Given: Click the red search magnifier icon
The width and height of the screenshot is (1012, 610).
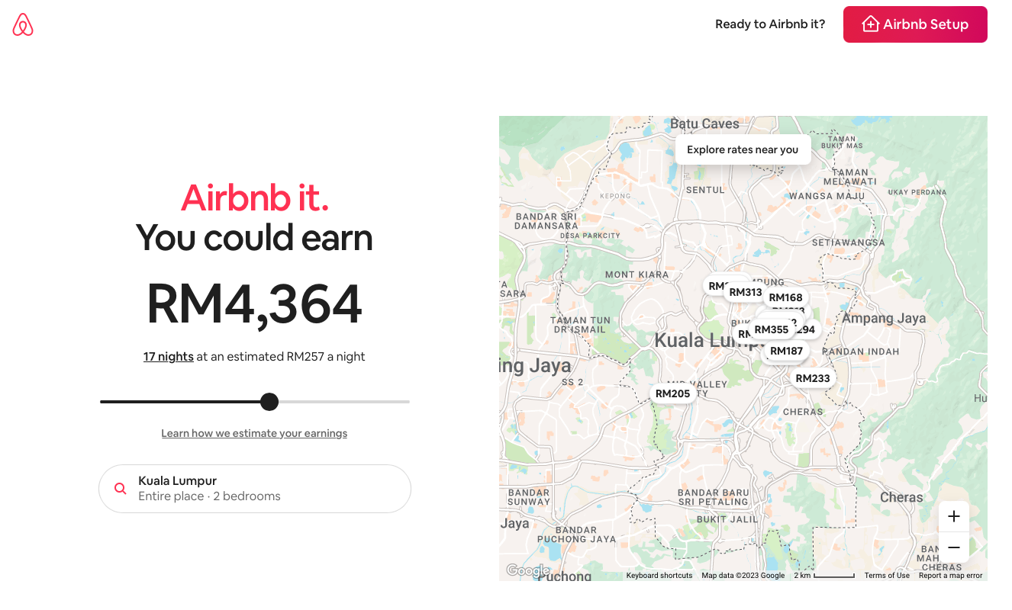Looking at the screenshot, I should tap(120, 489).
